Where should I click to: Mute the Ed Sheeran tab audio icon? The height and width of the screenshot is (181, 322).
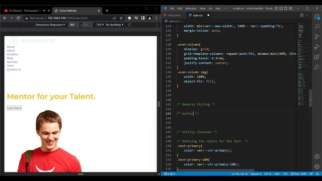coord(44,11)
